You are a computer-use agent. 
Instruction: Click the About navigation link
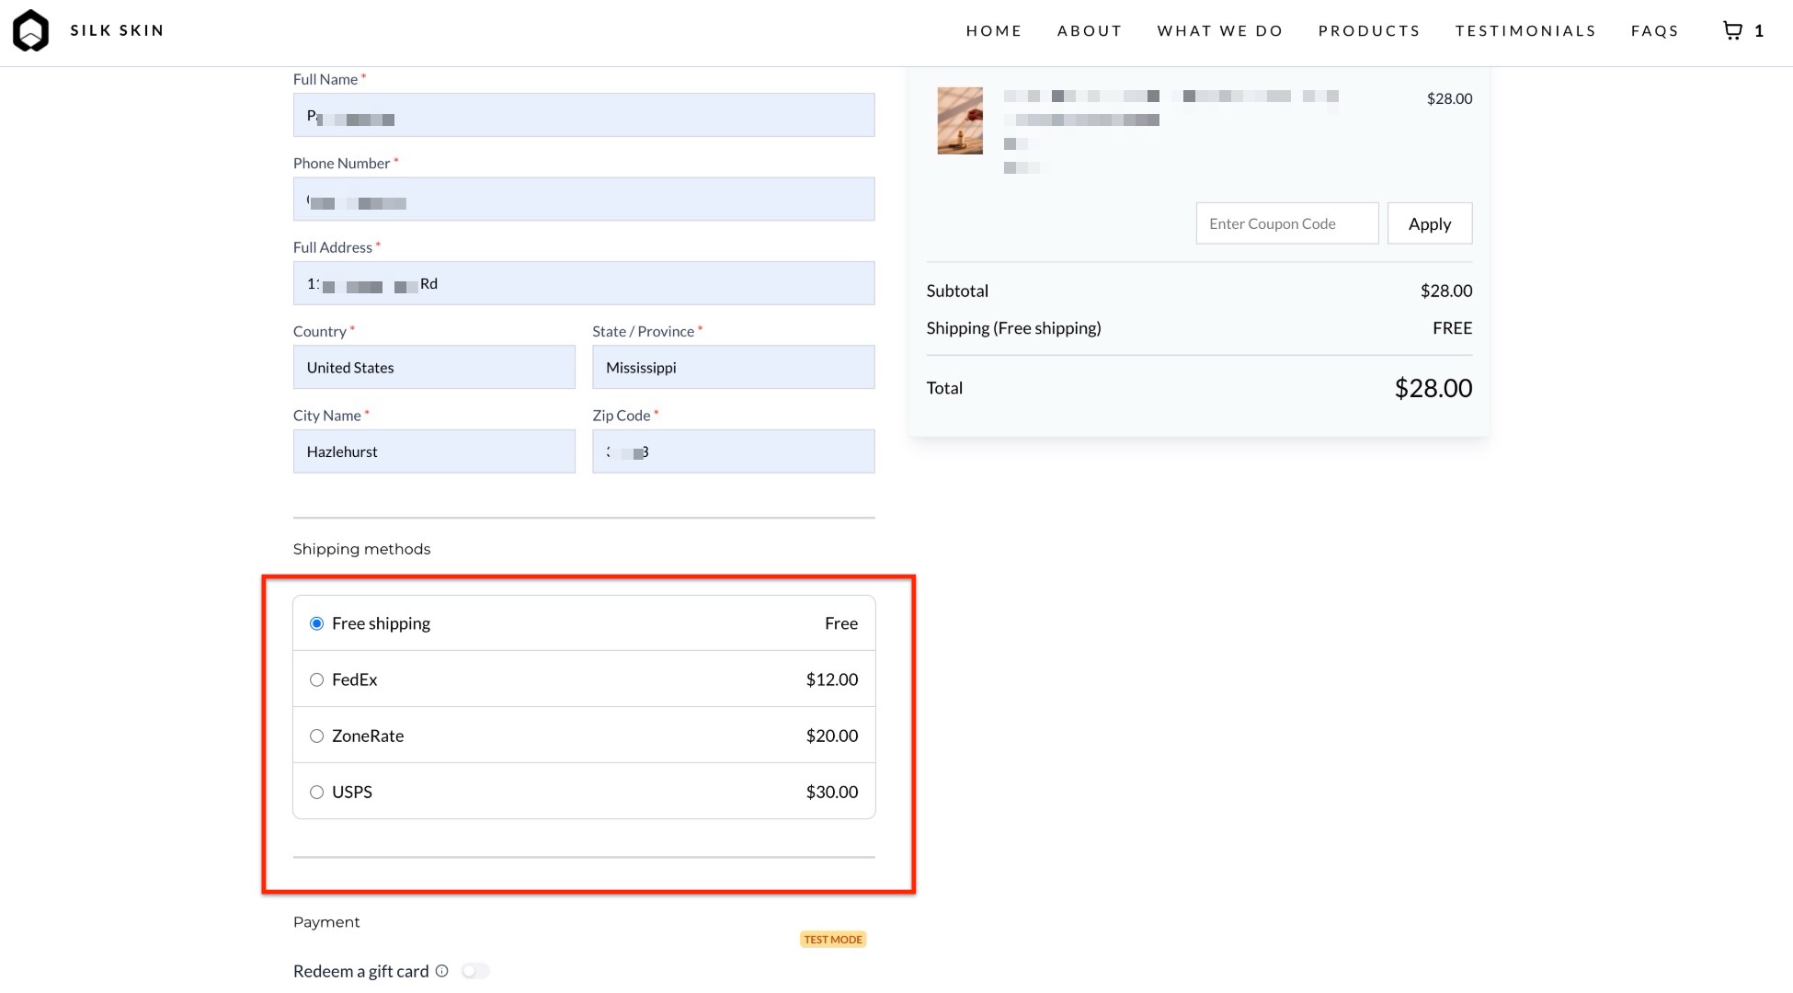pos(1090,30)
